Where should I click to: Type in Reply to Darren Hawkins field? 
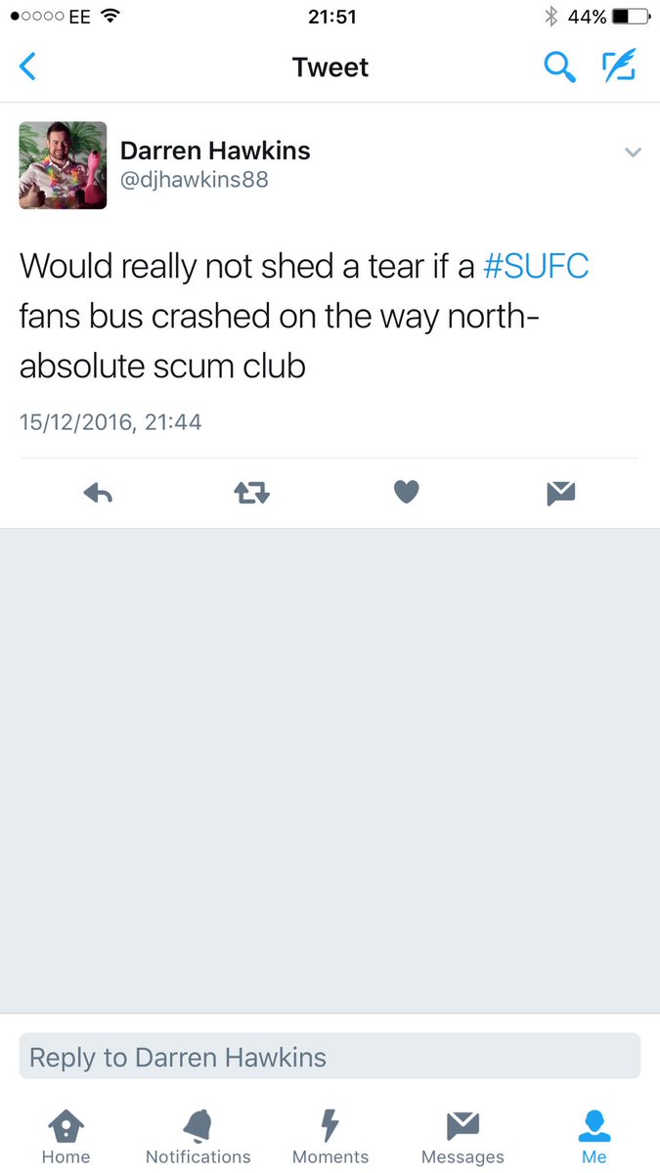coord(330,1057)
